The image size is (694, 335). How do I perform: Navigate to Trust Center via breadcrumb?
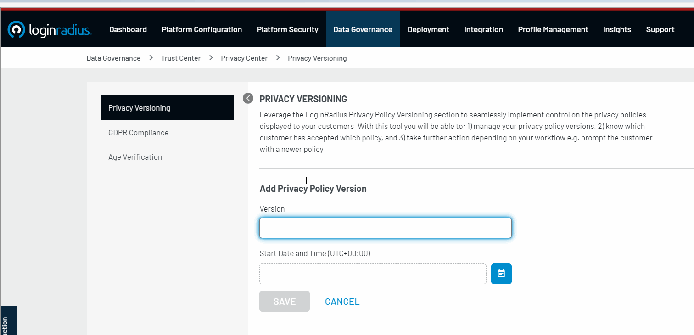[x=180, y=58]
